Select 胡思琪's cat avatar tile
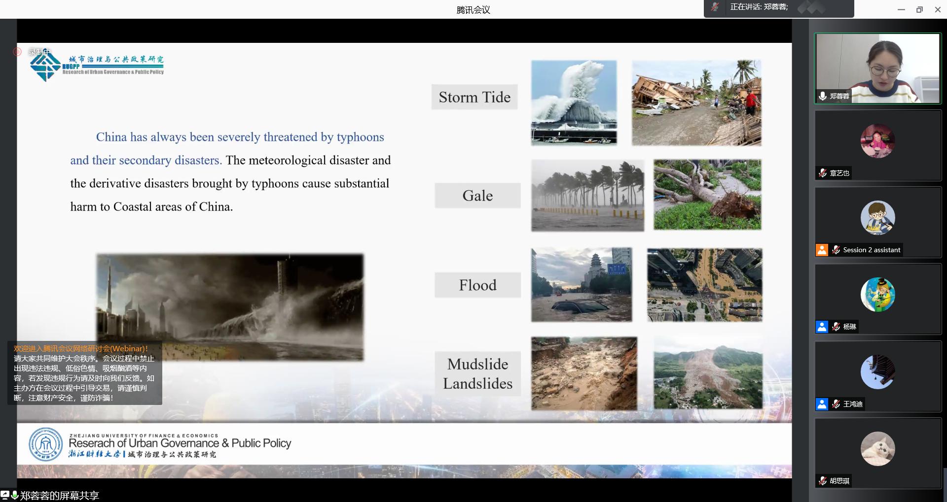This screenshot has width=947, height=502. 877,449
